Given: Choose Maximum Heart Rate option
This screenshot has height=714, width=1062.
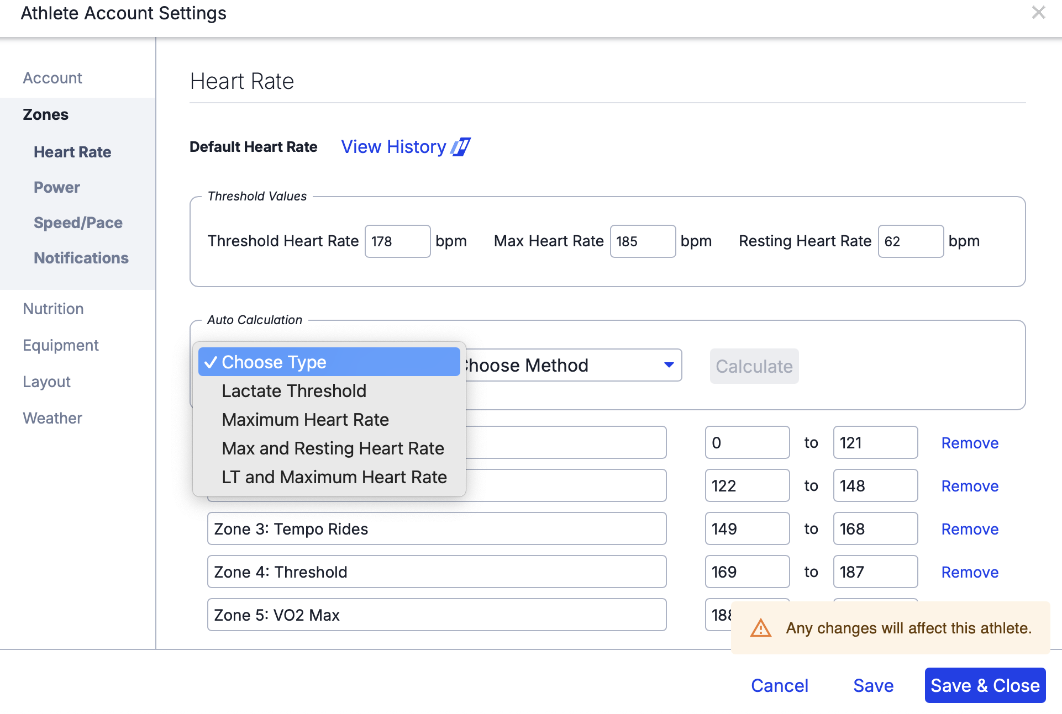Looking at the screenshot, I should coord(329,420).
